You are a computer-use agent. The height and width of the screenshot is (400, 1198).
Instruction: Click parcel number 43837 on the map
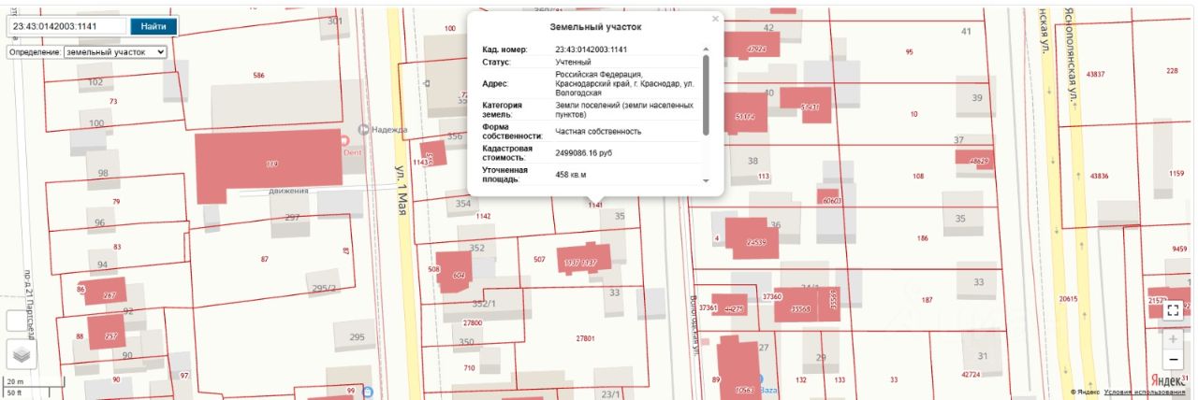(1095, 74)
